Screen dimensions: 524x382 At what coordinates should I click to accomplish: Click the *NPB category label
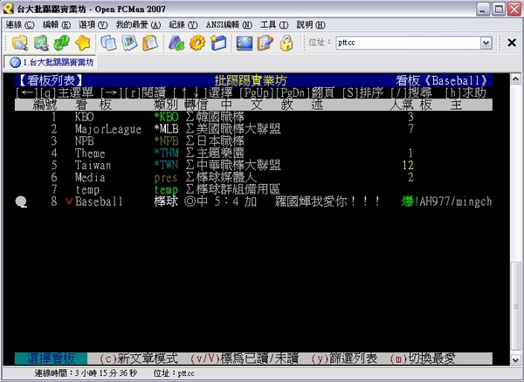(166, 140)
